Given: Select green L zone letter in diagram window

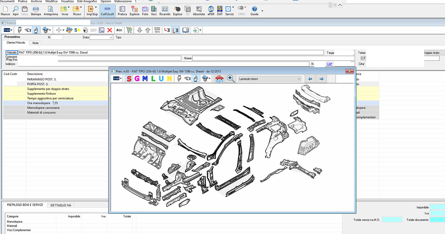Looking at the screenshot, I should 153,78.
